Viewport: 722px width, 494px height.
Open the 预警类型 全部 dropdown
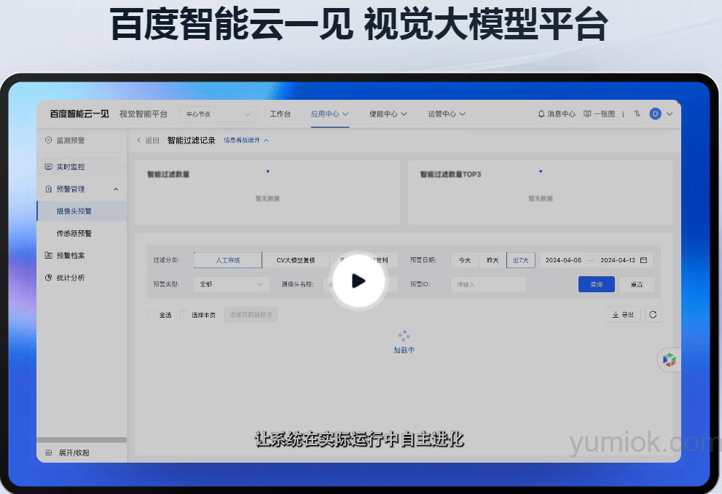click(231, 284)
